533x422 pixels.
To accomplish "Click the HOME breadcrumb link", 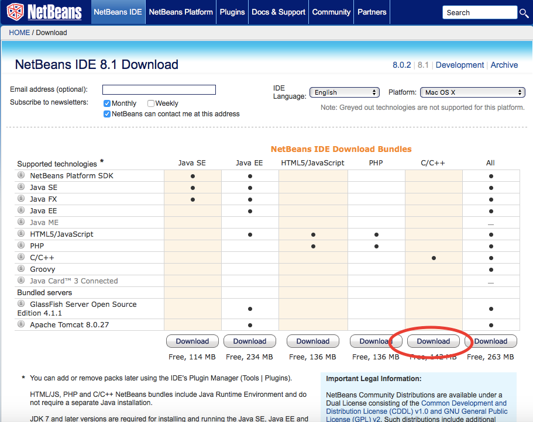I will click(x=19, y=33).
